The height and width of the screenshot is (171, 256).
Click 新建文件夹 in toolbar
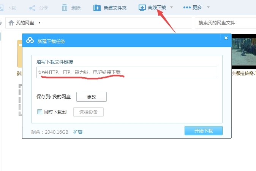[x=115, y=8]
